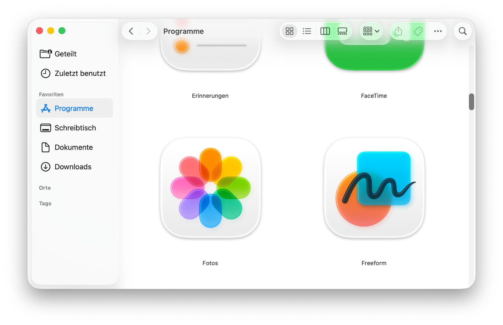
Task: Open the Schreibtisch sidebar folder
Action: click(x=75, y=128)
